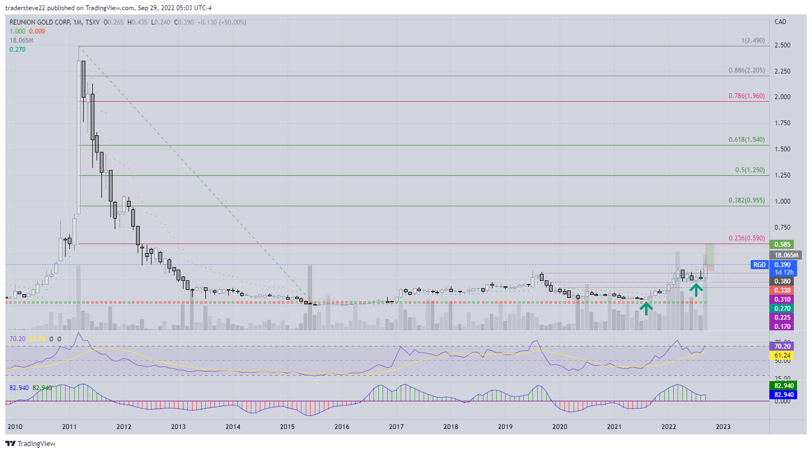Click the 2023 label on time axis
812x453 pixels.
coord(723,427)
